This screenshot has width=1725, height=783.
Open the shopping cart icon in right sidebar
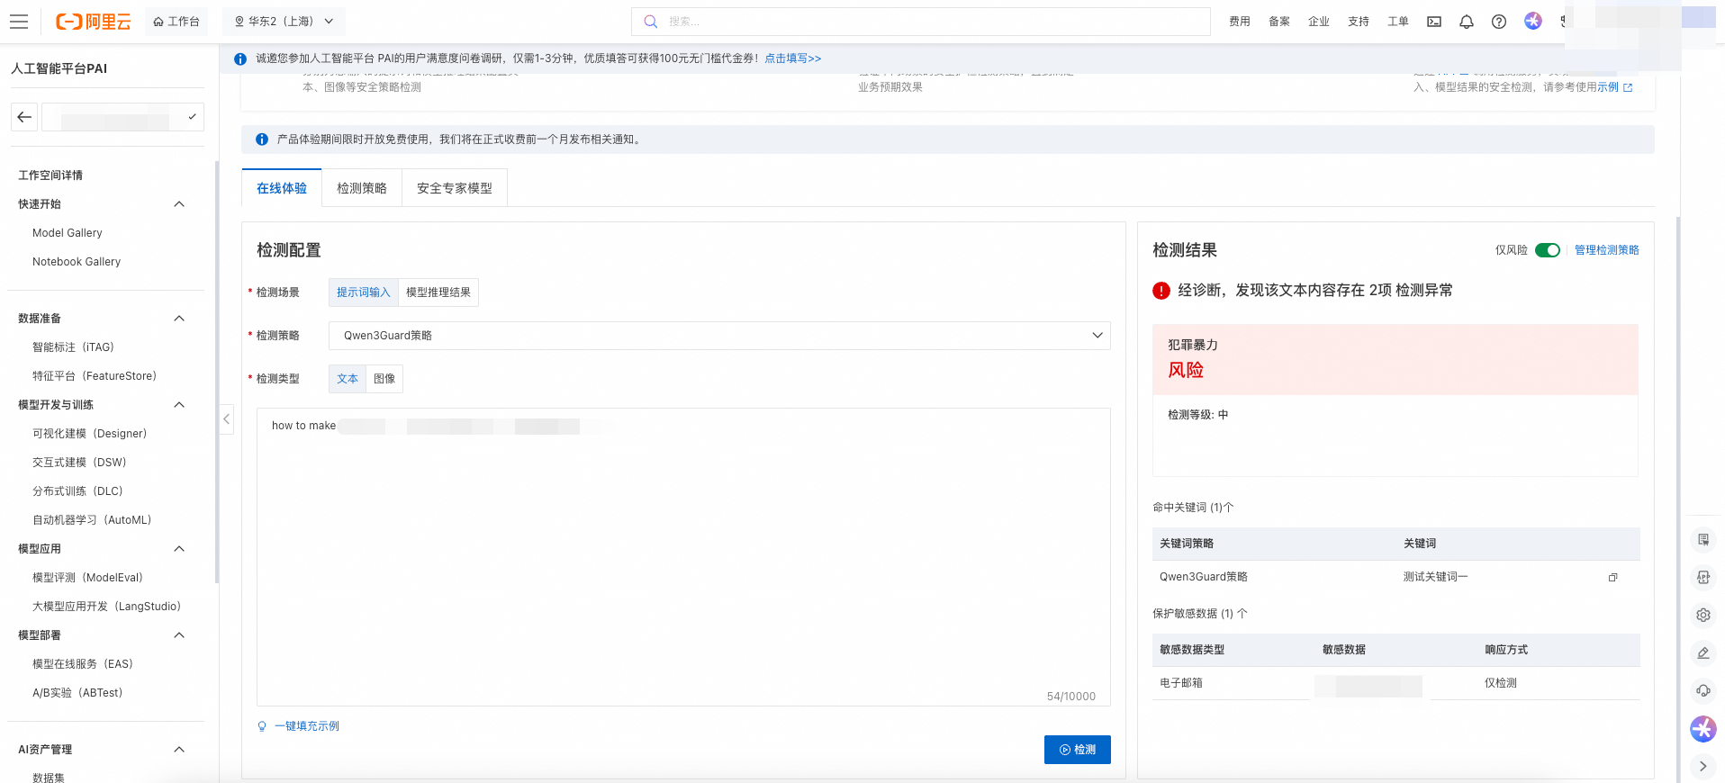tap(1703, 540)
